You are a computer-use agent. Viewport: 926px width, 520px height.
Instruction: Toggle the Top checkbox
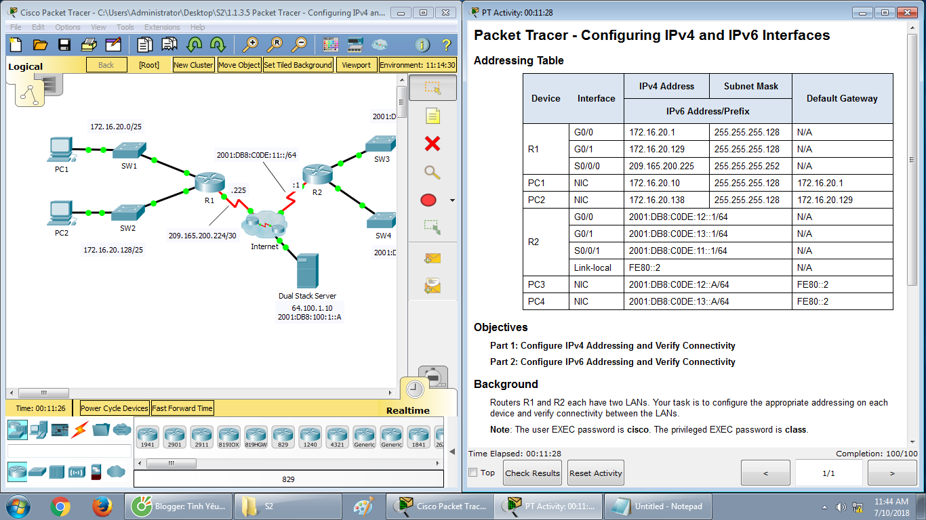(473, 473)
